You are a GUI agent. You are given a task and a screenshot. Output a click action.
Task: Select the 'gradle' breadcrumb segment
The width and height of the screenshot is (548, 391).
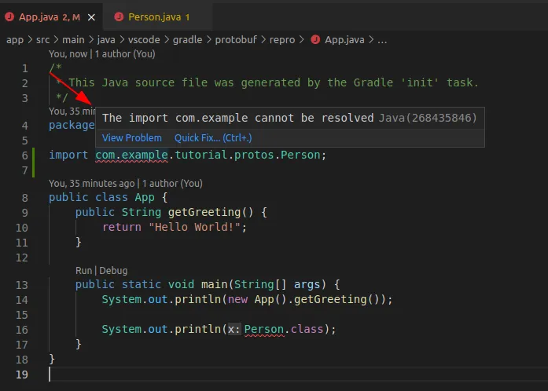pyautogui.click(x=187, y=40)
